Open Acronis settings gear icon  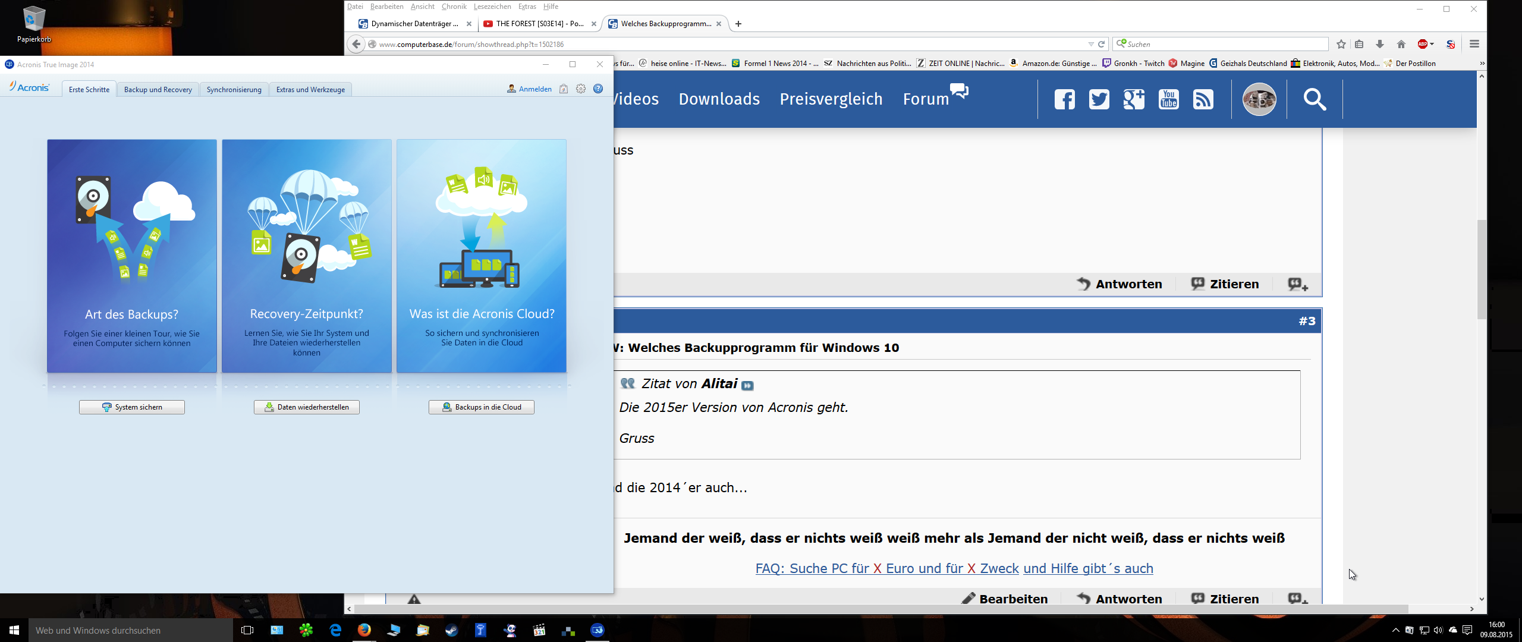(581, 89)
